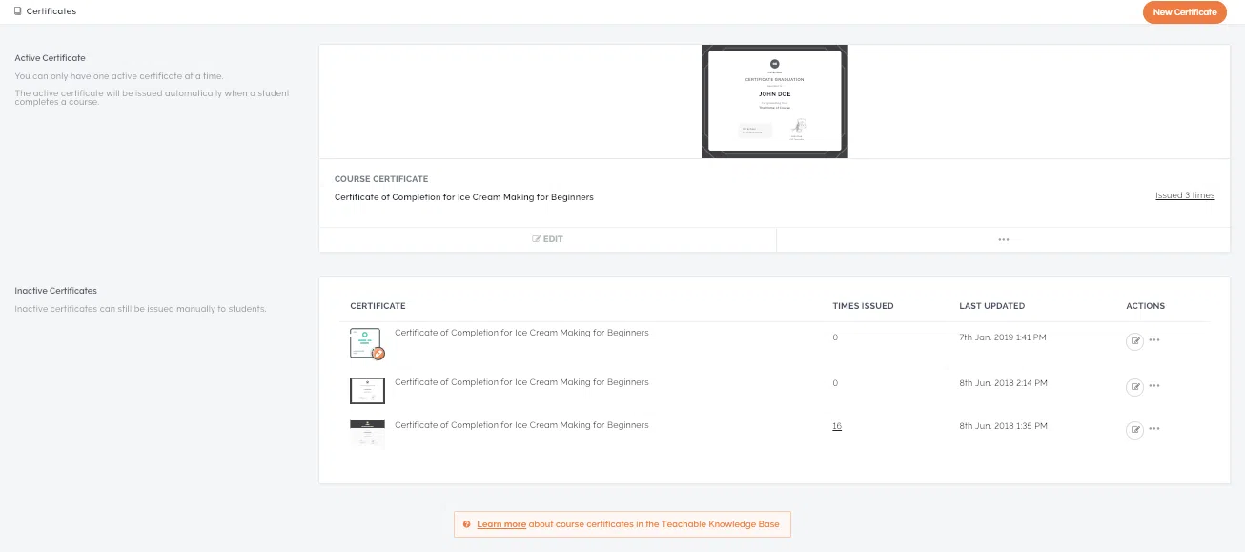The width and height of the screenshot is (1245, 552).
Task: Click the 8th Jun. 2018 2:14 PM date
Action: point(1003,383)
